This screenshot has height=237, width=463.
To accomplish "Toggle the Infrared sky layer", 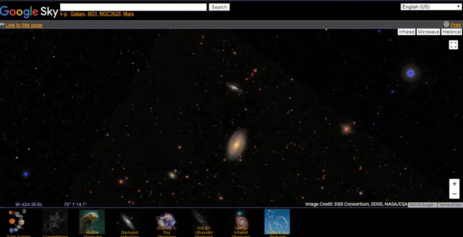I will pyautogui.click(x=406, y=32).
